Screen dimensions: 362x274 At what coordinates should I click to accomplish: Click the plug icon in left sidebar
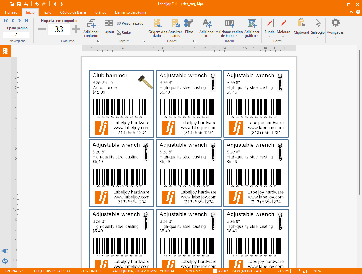pyautogui.click(x=5, y=251)
